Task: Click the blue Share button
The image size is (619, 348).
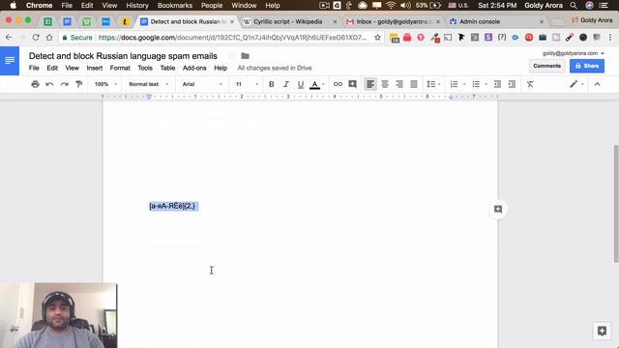Action: 587,66
